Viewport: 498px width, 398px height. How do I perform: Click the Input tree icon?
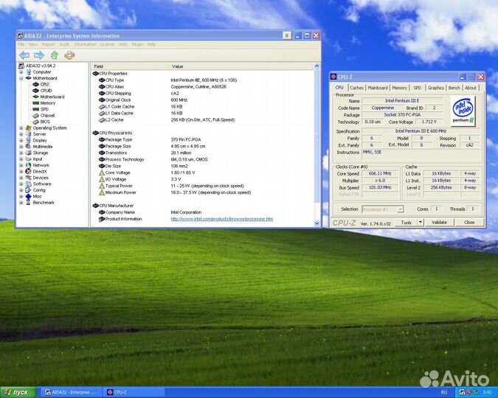click(29, 159)
